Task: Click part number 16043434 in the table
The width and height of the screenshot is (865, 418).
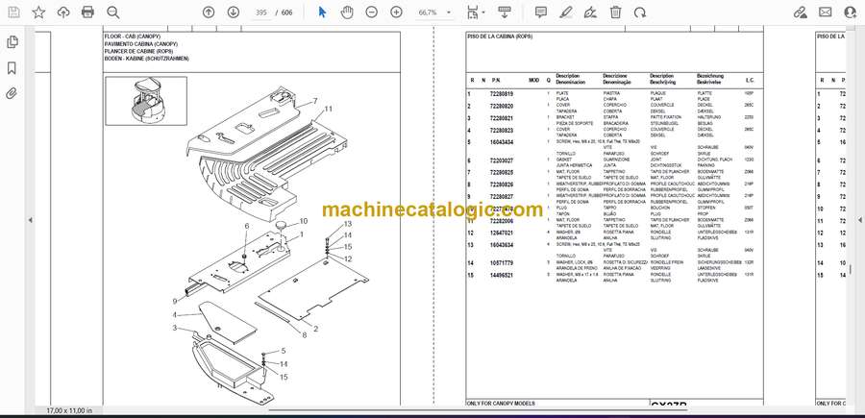Action: coord(502,142)
